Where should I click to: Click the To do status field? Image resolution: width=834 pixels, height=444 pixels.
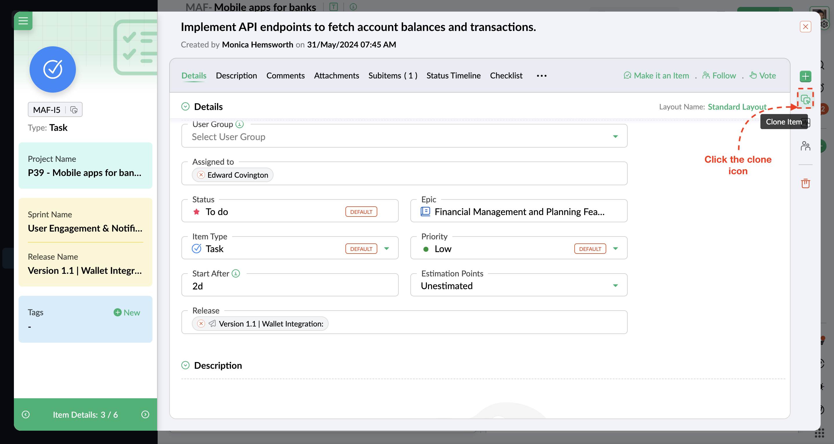pos(290,211)
